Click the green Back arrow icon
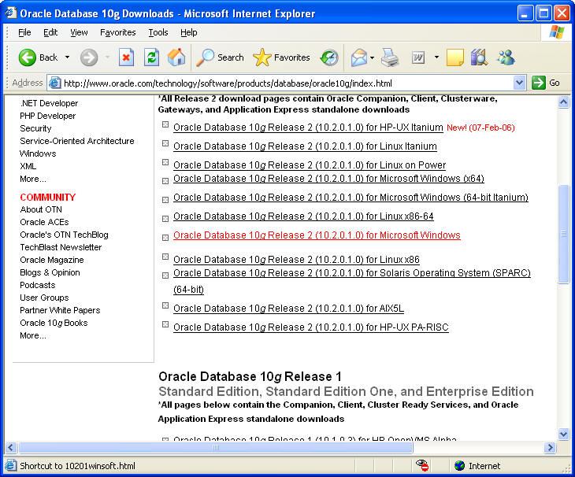The image size is (575, 477). click(x=27, y=57)
